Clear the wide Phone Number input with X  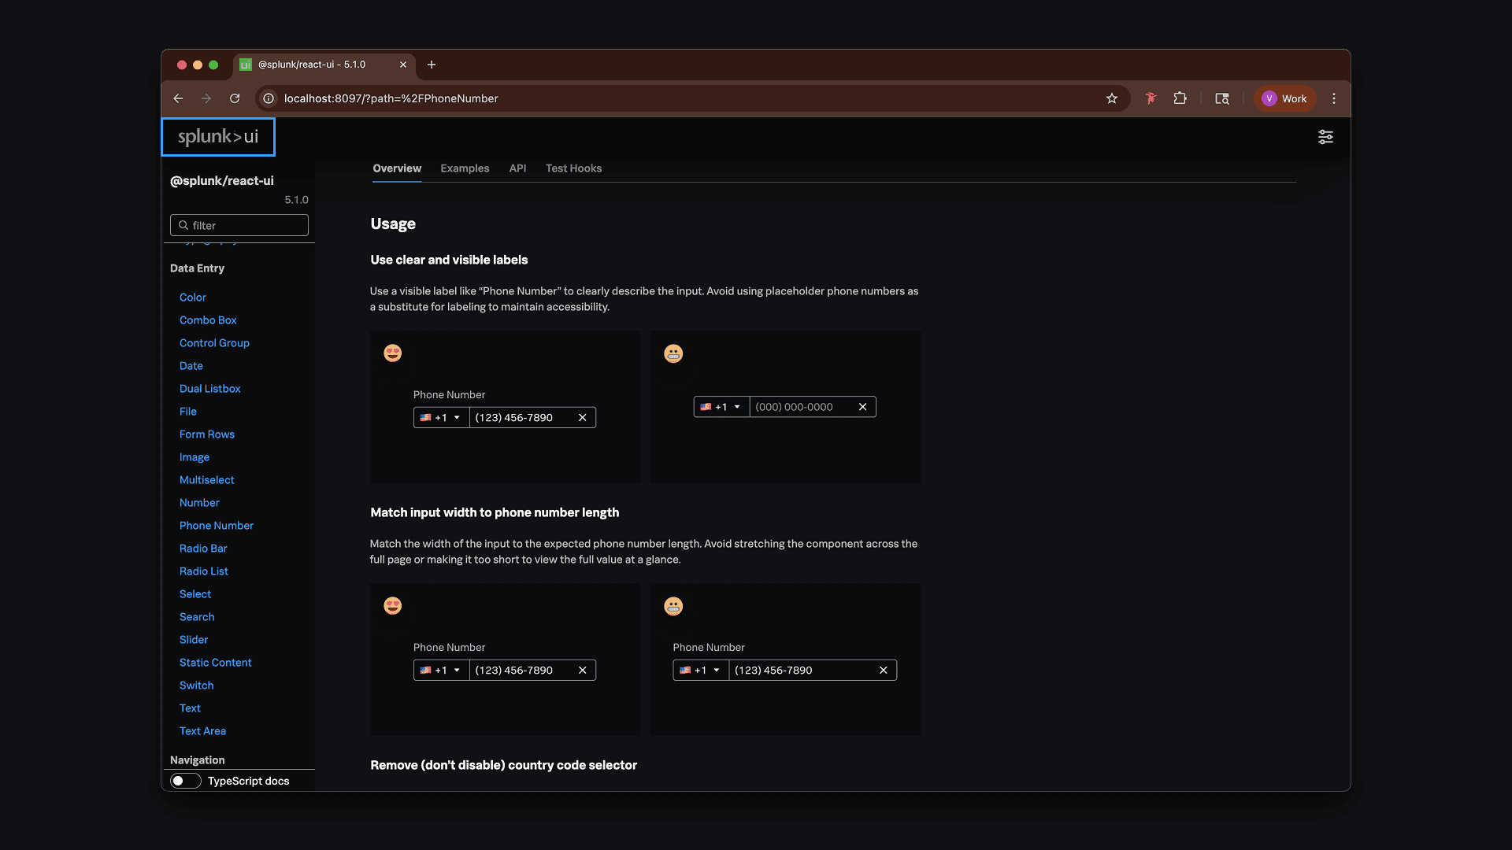coord(883,671)
